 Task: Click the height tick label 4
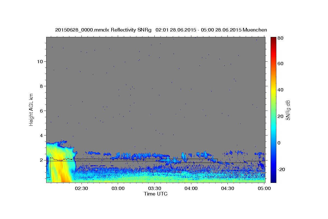pos(42,136)
